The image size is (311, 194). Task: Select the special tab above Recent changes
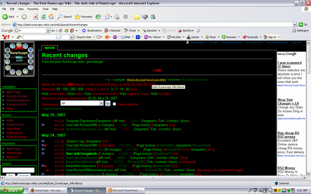coord(50,48)
